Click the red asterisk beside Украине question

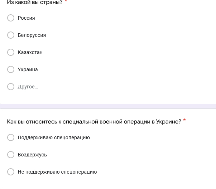pyautogui.click(x=184, y=121)
